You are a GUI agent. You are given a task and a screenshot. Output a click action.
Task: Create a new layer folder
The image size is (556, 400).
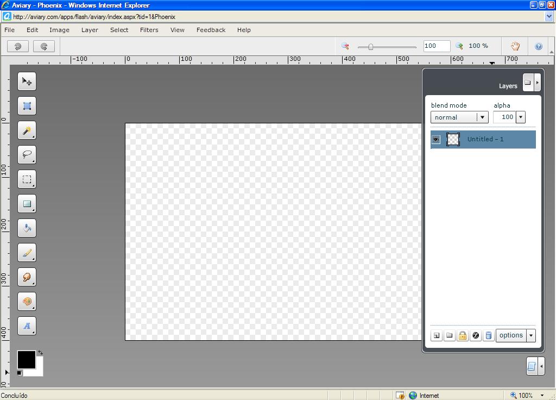(449, 335)
